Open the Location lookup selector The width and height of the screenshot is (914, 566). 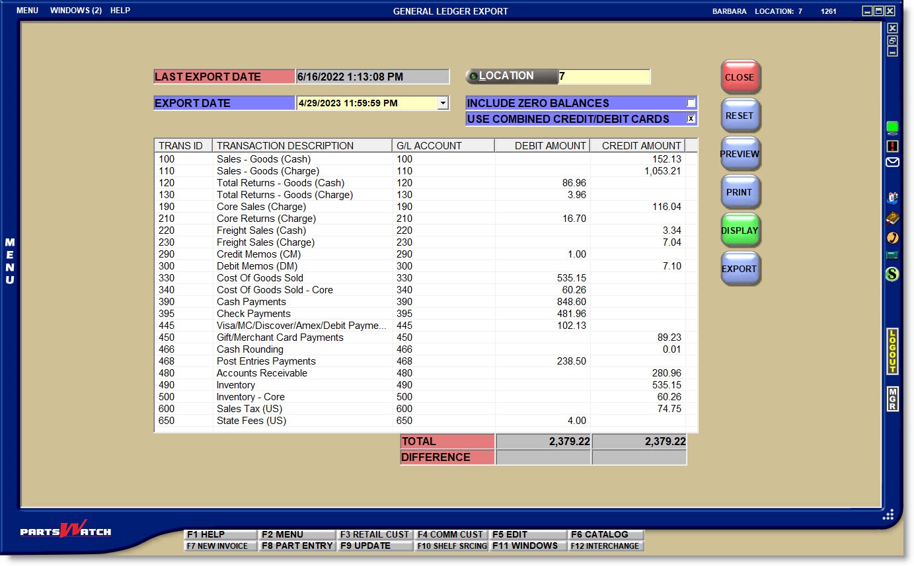point(473,77)
